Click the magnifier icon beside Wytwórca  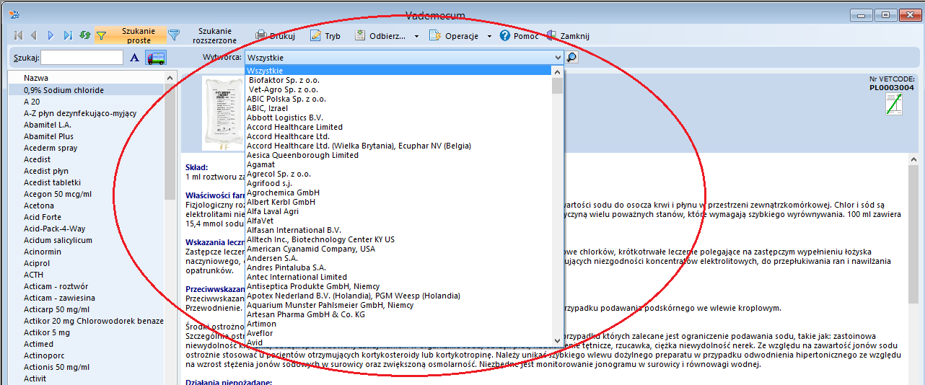(x=571, y=57)
